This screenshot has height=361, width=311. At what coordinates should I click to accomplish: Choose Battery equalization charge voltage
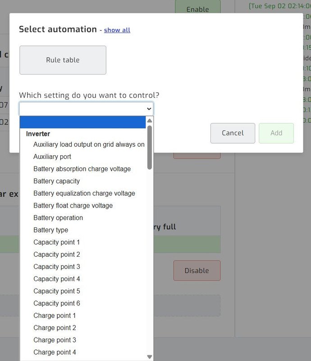tap(84, 193)
